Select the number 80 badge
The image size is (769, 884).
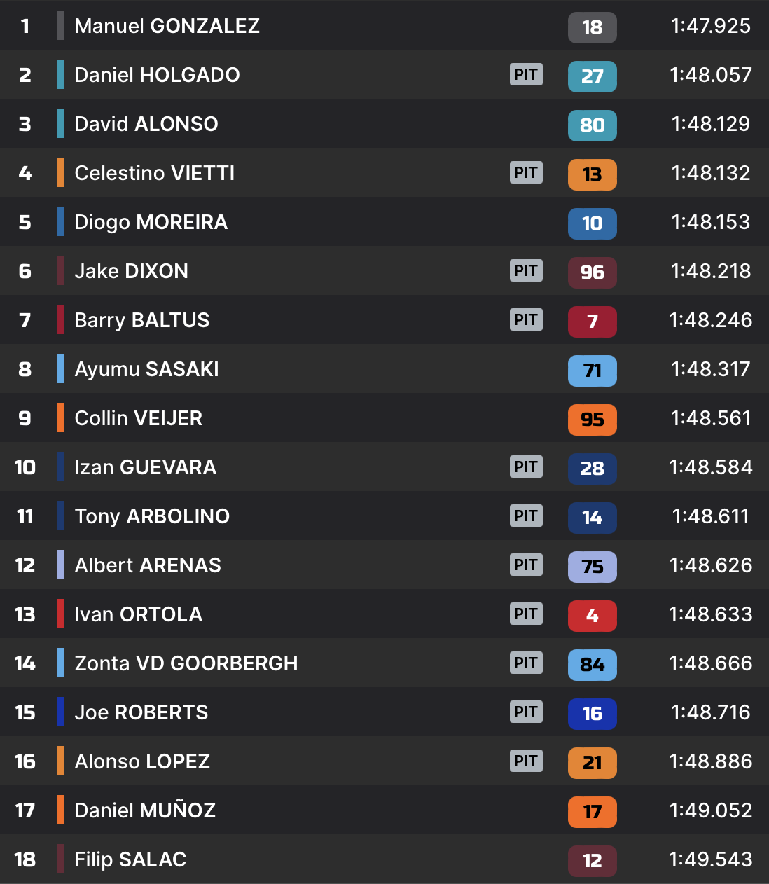point(592,125)
